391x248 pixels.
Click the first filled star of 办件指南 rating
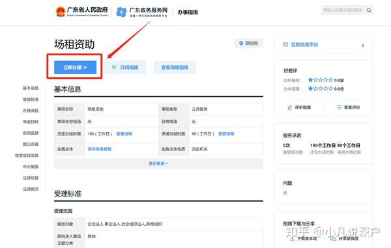point(310,89)
